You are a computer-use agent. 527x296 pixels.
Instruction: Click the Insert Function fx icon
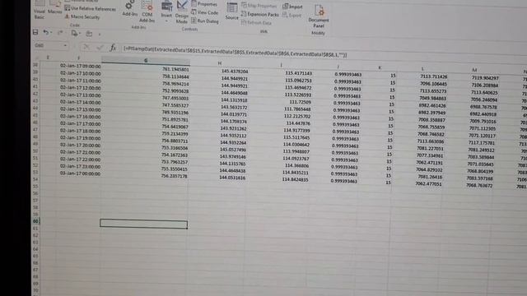[113, 48]
